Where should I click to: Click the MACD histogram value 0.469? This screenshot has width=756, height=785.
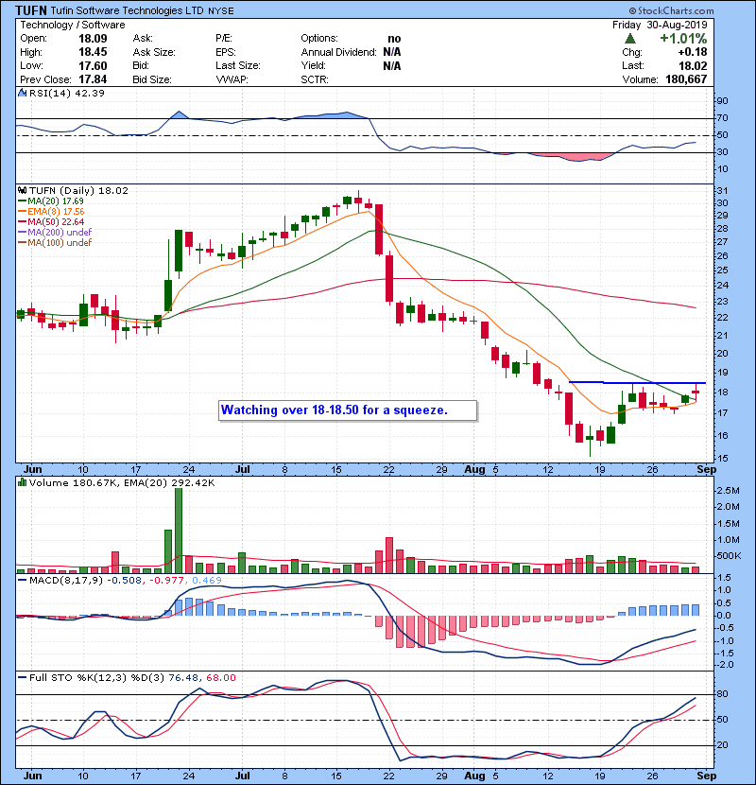[206, 581]
